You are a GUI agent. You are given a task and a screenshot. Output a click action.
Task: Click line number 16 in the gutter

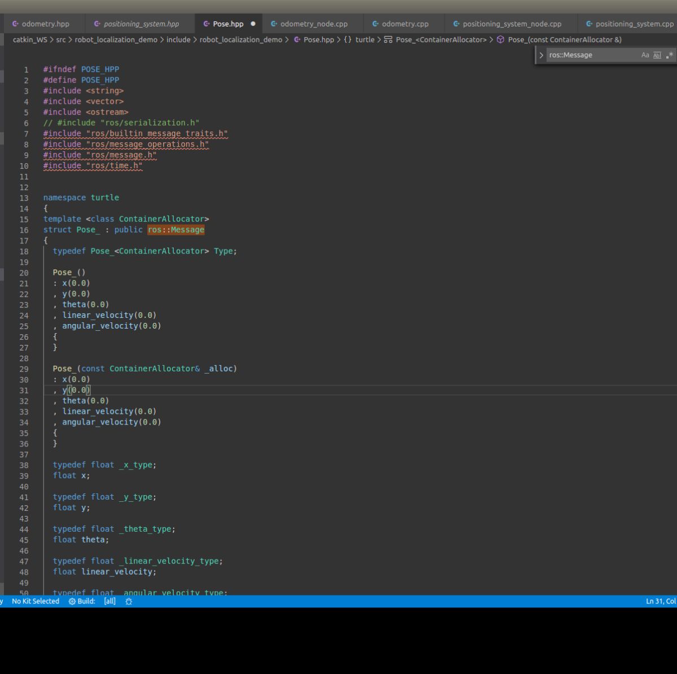24,230
